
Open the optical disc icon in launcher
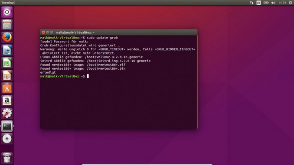click(x=7, y=139)
